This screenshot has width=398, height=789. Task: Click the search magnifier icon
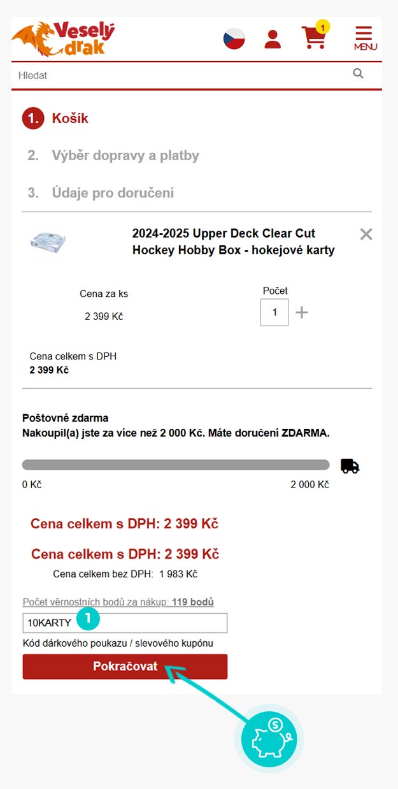coord(359,74)
